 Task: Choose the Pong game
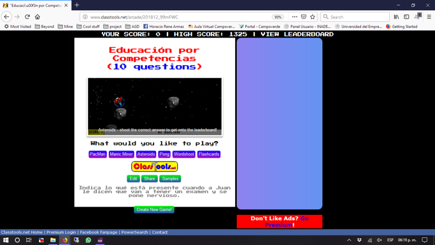(164, 154)
